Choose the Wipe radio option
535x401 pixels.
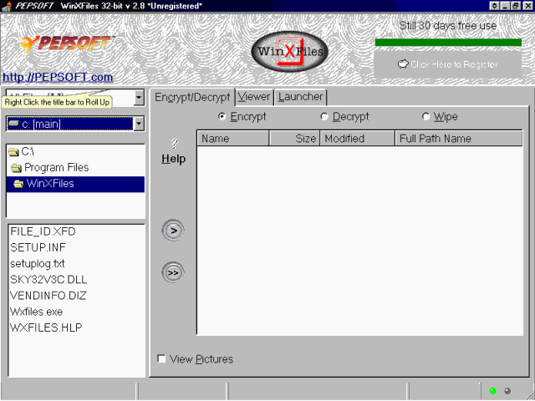(426, 117)
